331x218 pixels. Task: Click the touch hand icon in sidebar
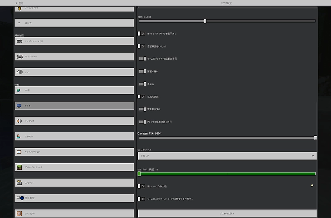pos(19,72)
